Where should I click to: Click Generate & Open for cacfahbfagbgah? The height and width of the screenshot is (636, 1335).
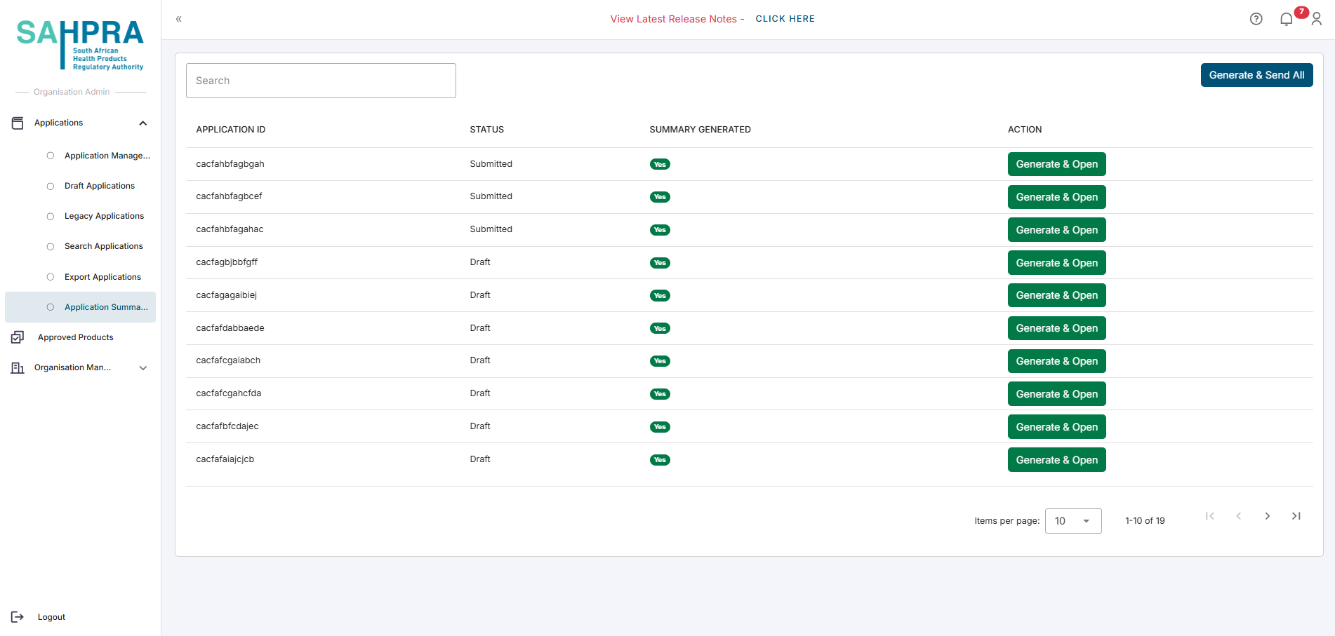[1056, 164]
